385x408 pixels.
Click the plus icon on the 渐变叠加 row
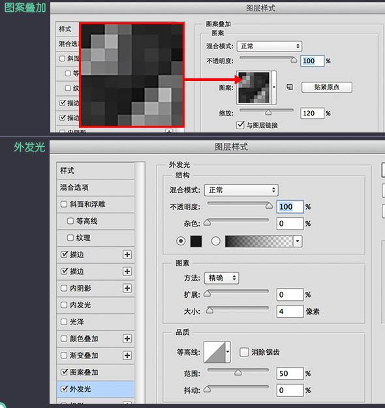(x=127, y=355)
